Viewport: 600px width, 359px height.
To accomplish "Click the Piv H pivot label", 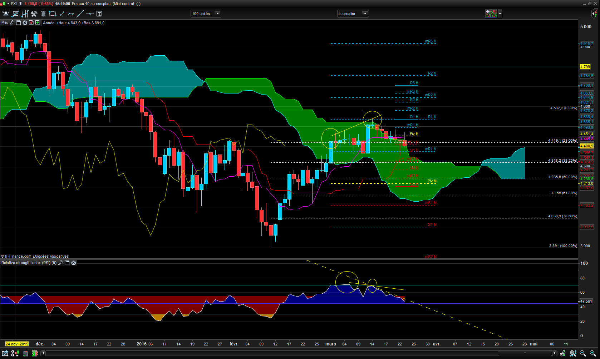I will click(x=414, y=134).
